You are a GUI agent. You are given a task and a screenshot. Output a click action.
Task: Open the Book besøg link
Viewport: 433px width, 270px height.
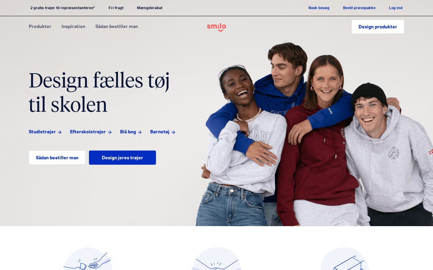pyautogui.click(x=319, y=8)
